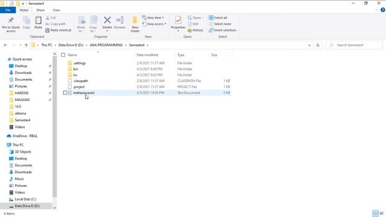This screenshot has height=217, width=386.
Task: Select 3D Objects in sidebar
Action: pyautogui.click(x=23, y=151)
